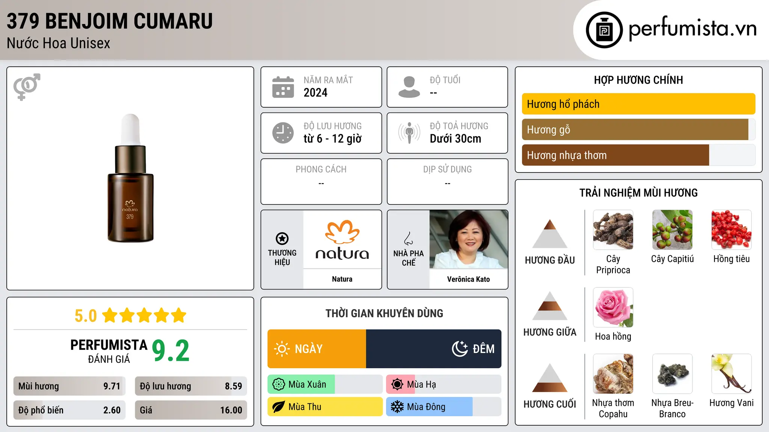Click the 5.0 user rating number
The height and width of the screenshot is (432, 769).
[x=86, y=316]
